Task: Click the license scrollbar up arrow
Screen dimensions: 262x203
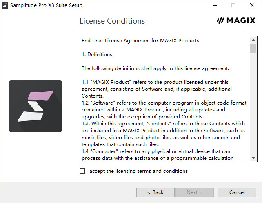Action: click(253, 40)
